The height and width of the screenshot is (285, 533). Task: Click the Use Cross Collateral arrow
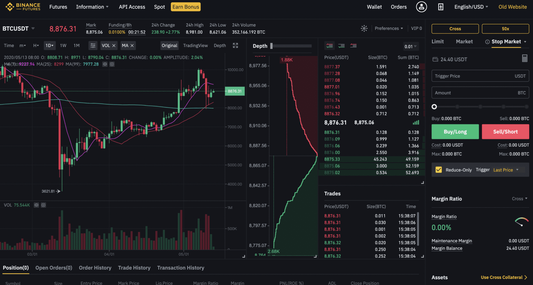(526, 277)
